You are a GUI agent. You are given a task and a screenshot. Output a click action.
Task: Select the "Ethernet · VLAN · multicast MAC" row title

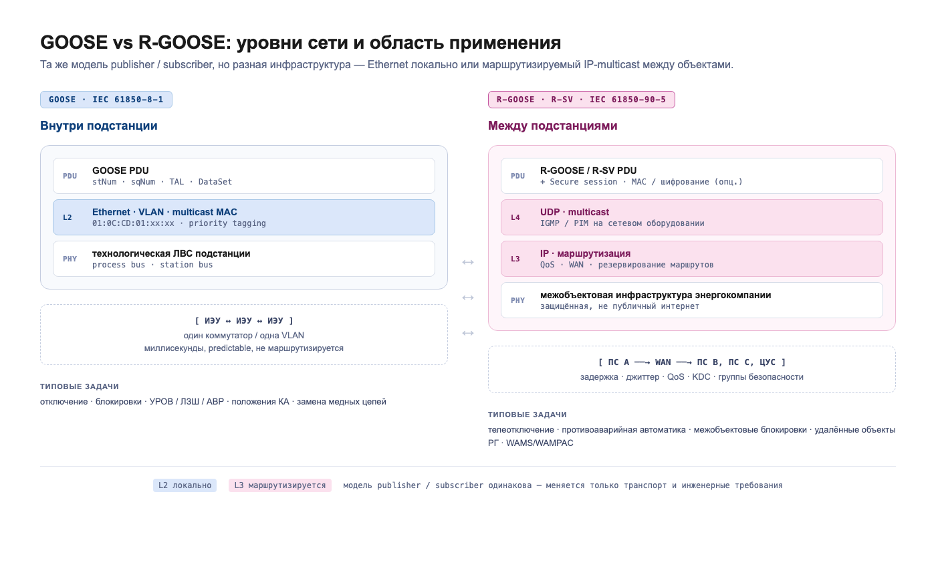pos(164,212)
